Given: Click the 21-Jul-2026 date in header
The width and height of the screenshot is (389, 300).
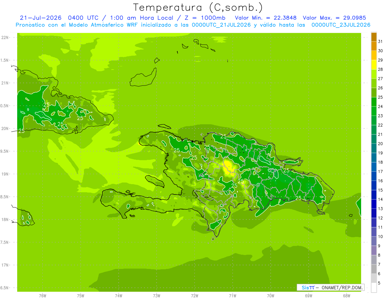Looking at the screenshot, I should (39, 18).
